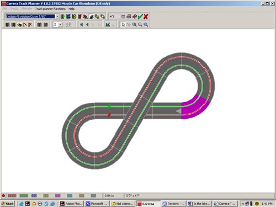Switch to the Adobe Pho... taskbar button
Image resolution: width=276 pixels, height=207 pixels.
(72, 204)
